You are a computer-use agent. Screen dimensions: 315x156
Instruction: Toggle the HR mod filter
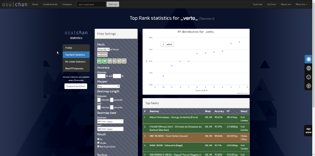(x=104, y=61)
